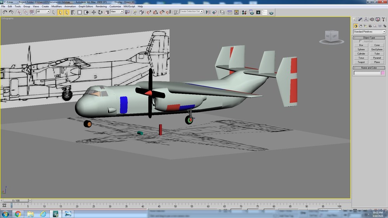Click the Undo arrow icon
This screenshot has width=388, height=218.
pos(5,12)
